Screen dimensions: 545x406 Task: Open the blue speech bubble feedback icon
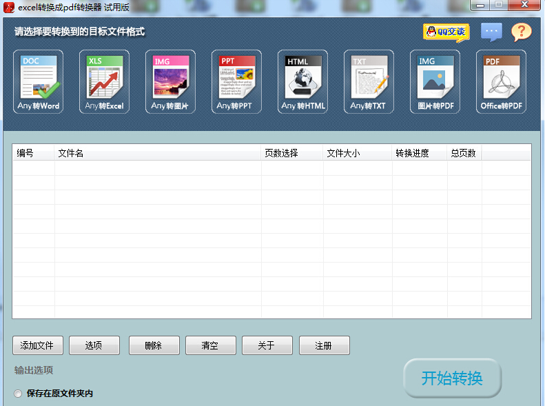[491, 32]
